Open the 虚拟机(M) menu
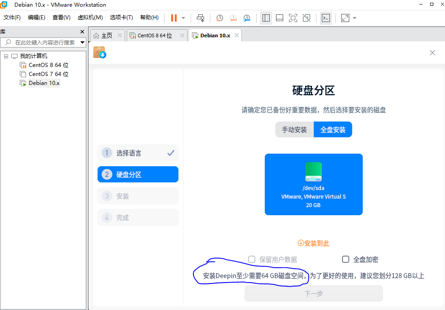This screenshot has height=310, width=445. pyautogui.click(x=90, y=18)
